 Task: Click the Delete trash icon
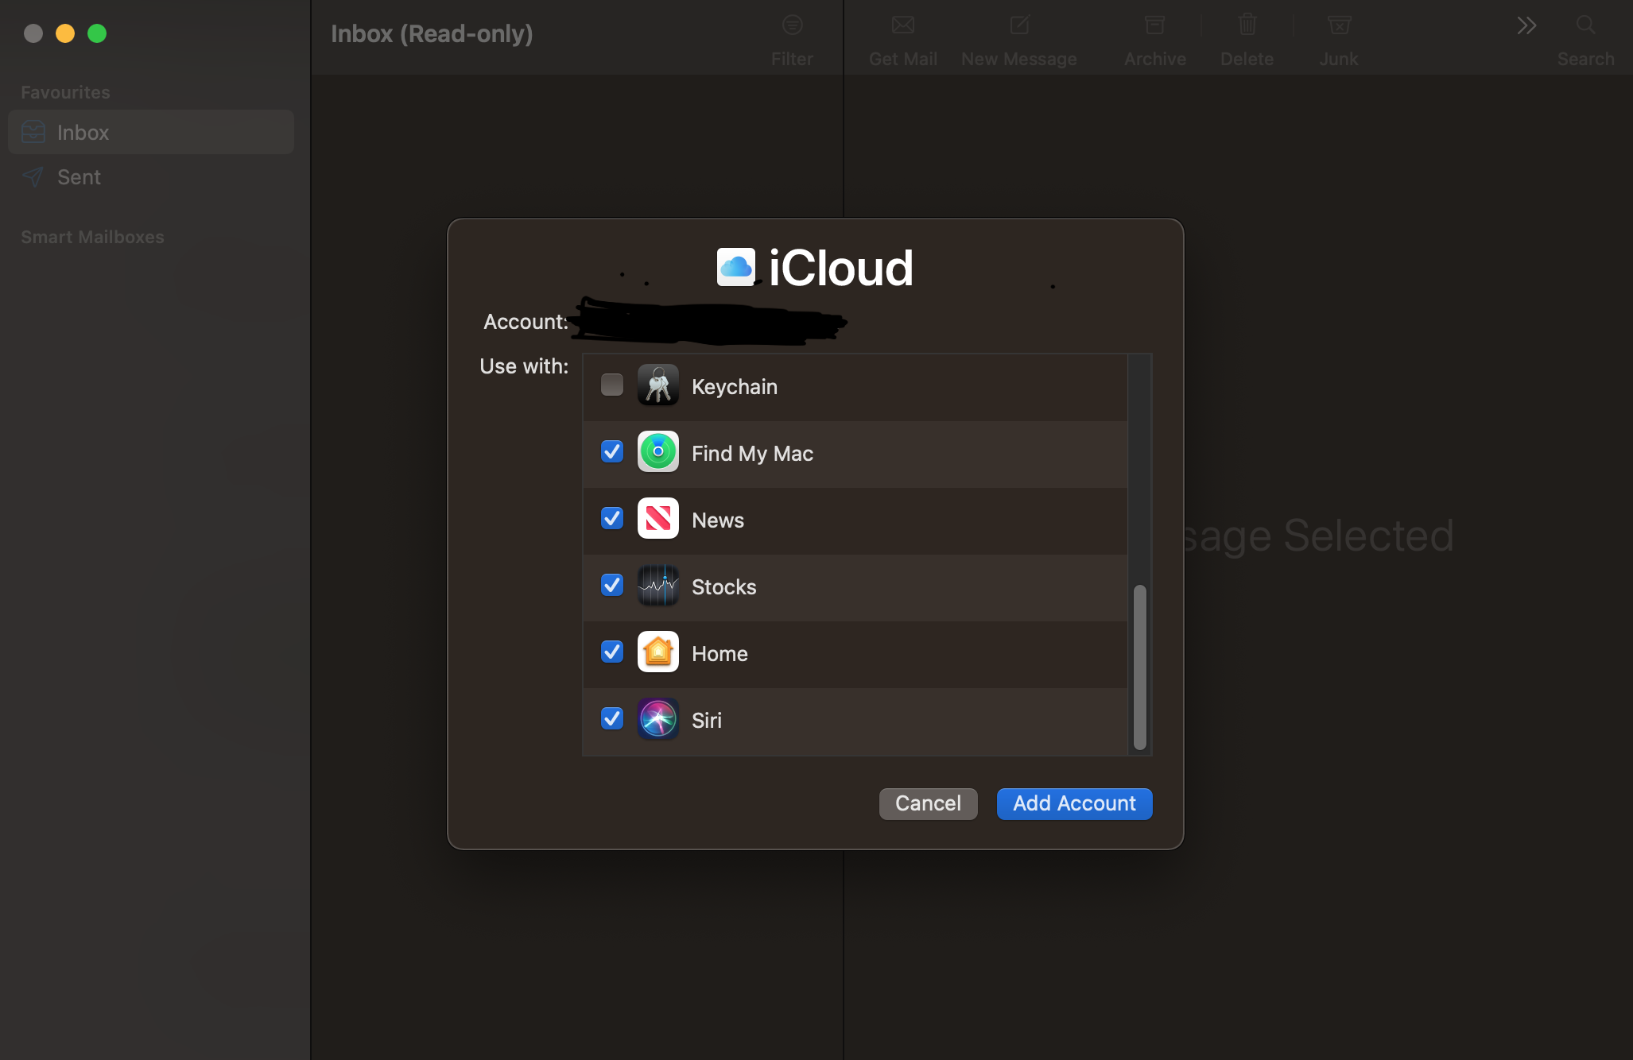click(1247, 25)
